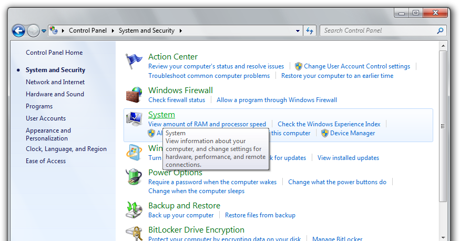
Task: Open Appearance and Personalization category
Action: [x=48, y=134]
